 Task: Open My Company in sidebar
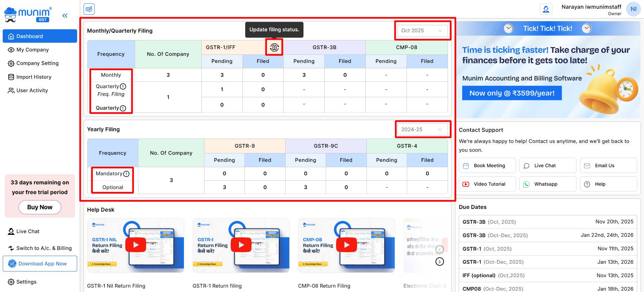click(33, 50)
